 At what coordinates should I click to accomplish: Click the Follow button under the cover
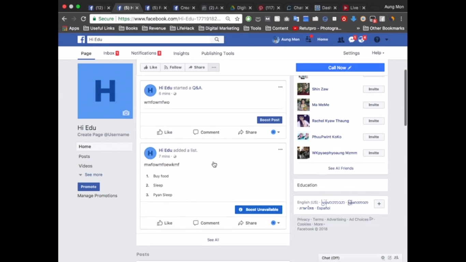(173, 68)
